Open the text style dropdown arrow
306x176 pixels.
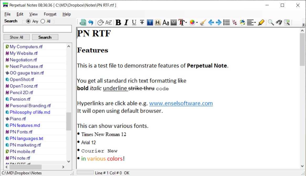click(x=186, y=23)
